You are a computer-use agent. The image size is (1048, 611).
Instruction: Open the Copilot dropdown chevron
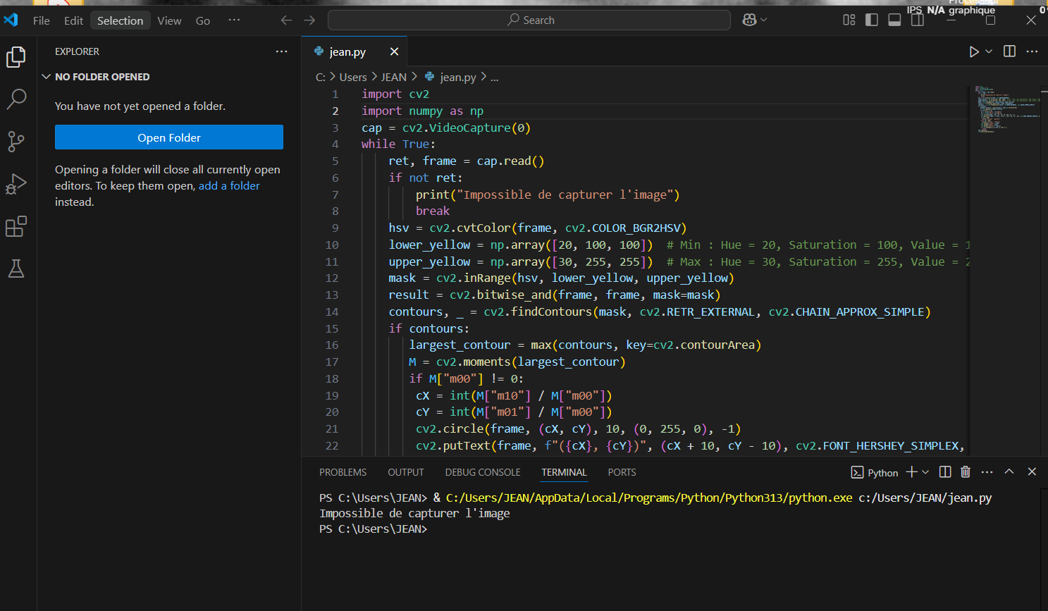(x=763, y=20)
